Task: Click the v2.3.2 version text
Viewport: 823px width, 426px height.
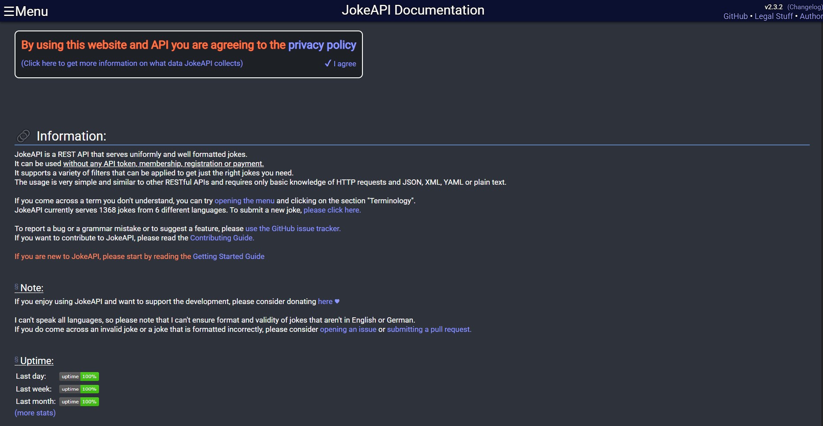Action: click(x=773, y=7)
